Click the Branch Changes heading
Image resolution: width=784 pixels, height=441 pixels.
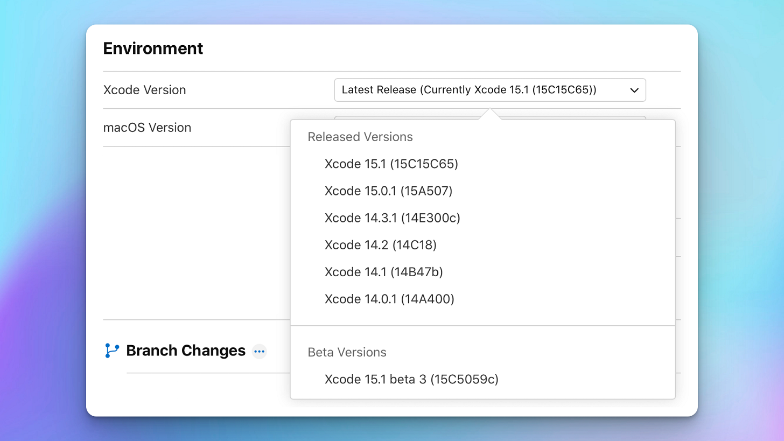[186, 351]
